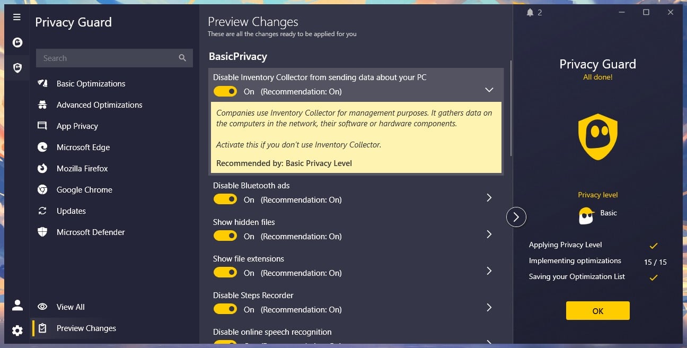Click the Mozilla Firefox logo icon
Image resolution: width=687 pixels, height=348 pixels.
tap(42, 168)
